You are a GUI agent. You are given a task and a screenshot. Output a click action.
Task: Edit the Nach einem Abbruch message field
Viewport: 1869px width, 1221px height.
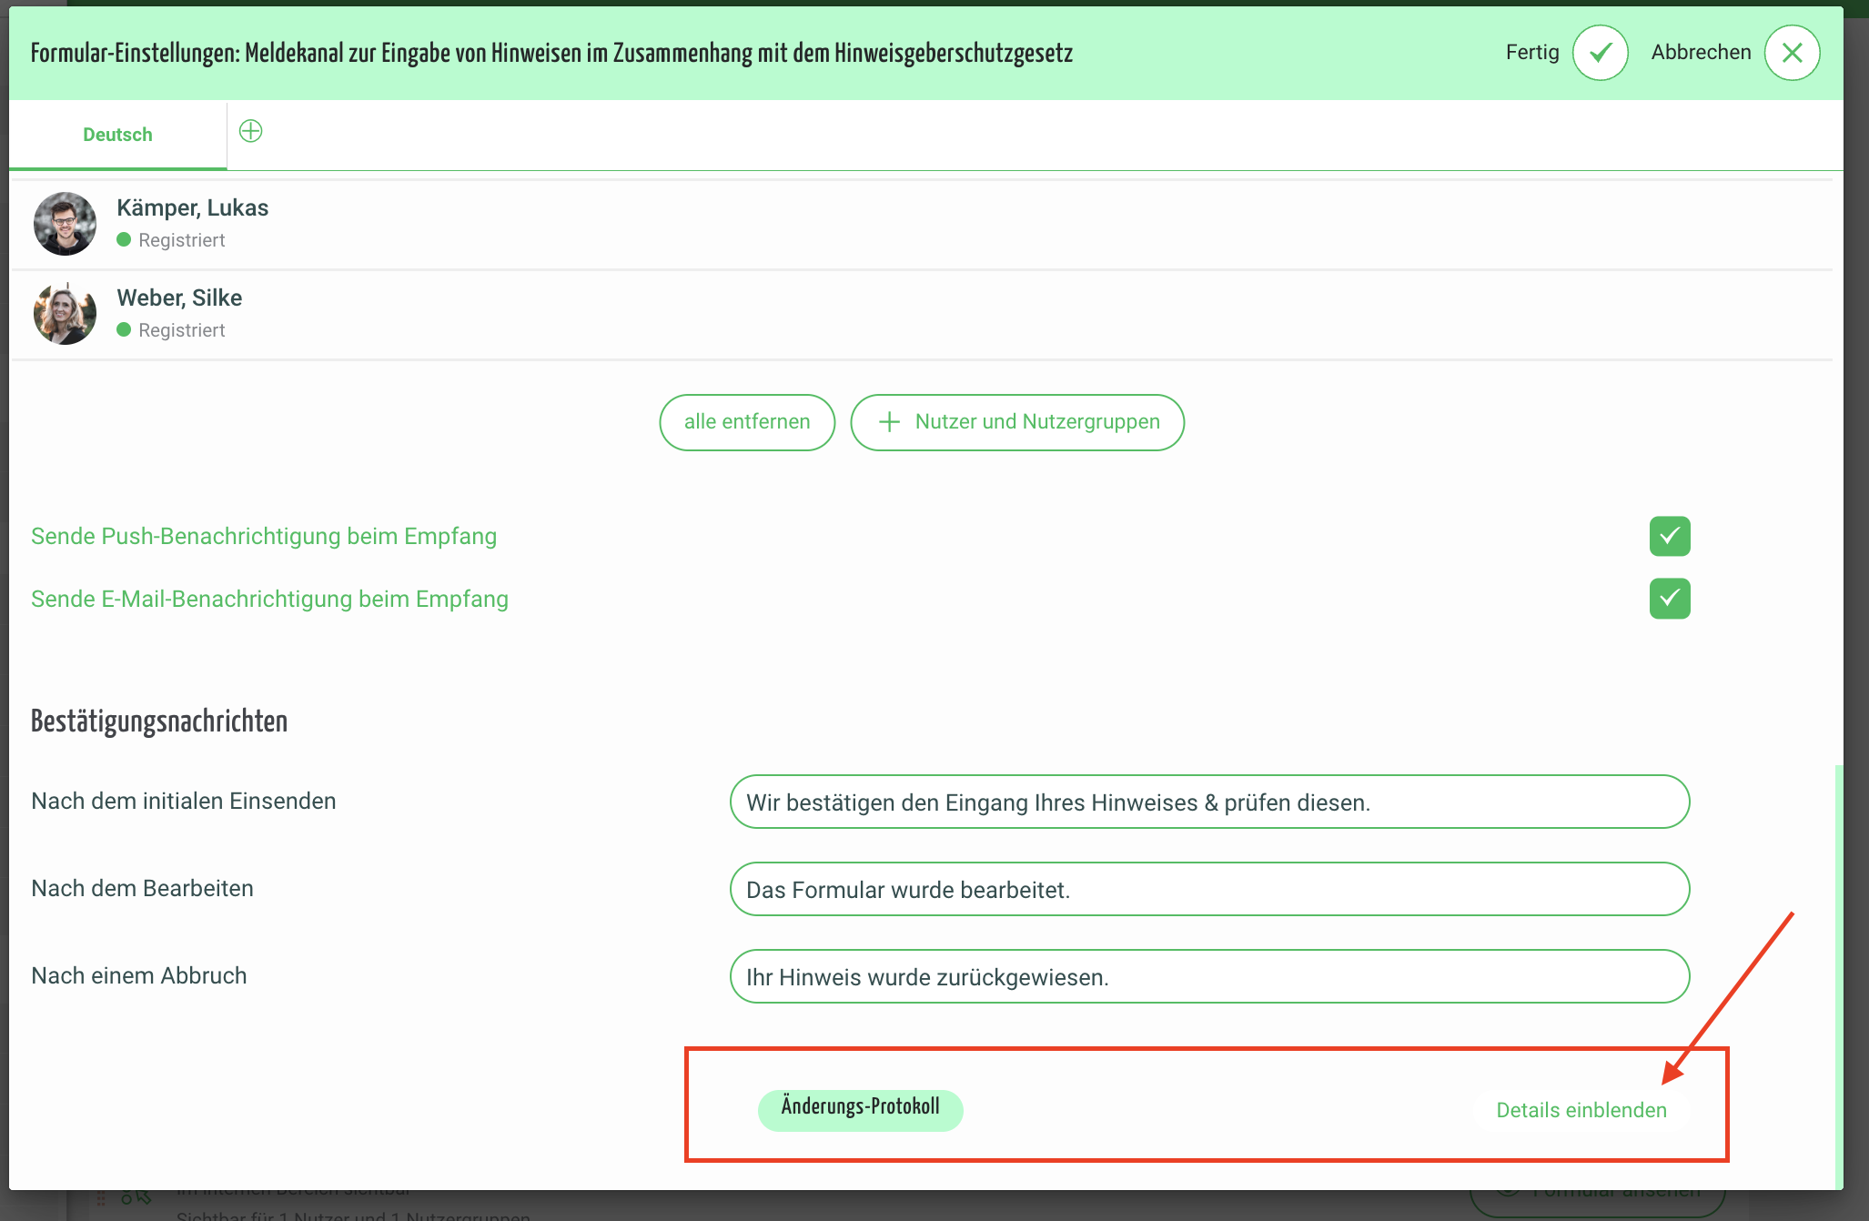pos(1208,976)
